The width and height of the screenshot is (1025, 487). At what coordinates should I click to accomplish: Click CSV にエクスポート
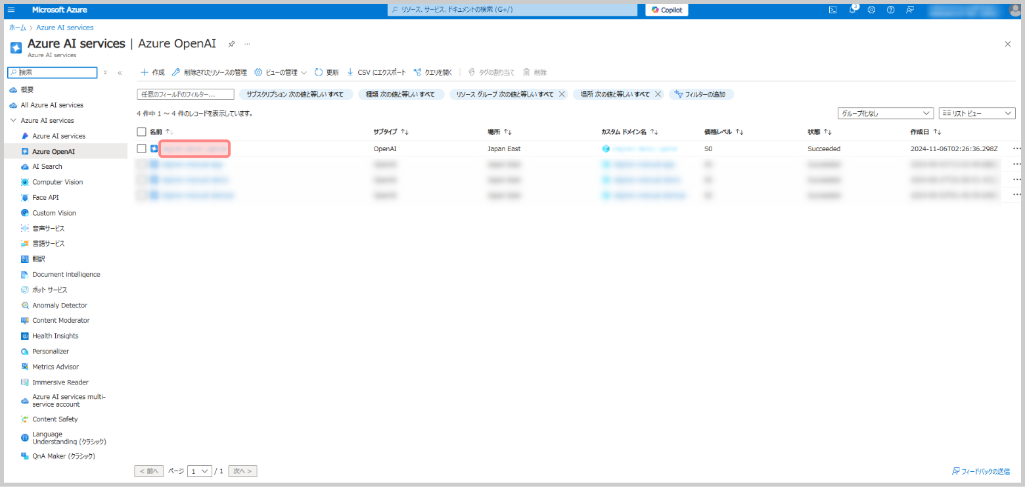[x=376, y=72]
